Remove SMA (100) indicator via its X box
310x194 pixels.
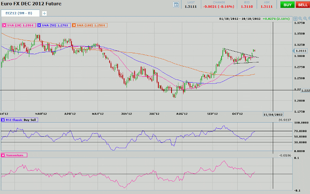click(74, 25)
